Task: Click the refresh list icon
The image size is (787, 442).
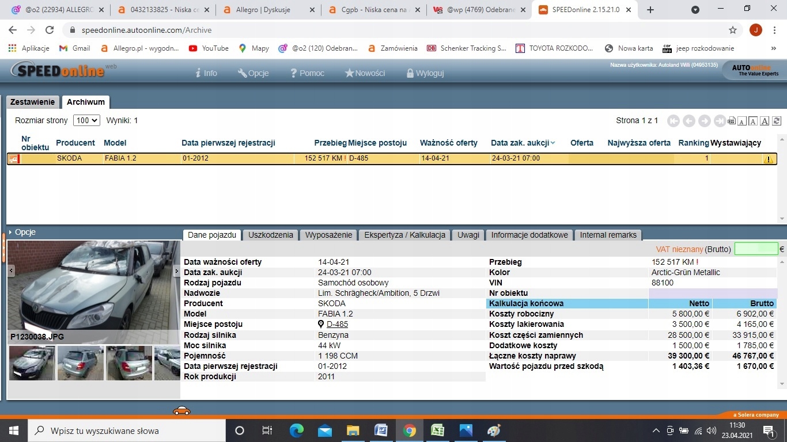Action: (x=777, y=121)
